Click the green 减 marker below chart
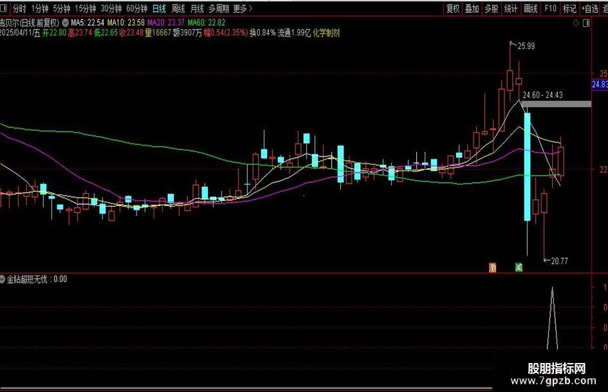Viewport: 608px width, 392px height. (519, 267)
